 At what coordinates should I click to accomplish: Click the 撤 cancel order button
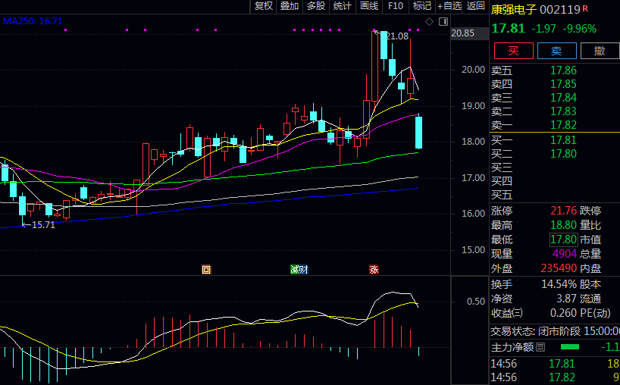point(600,51)
